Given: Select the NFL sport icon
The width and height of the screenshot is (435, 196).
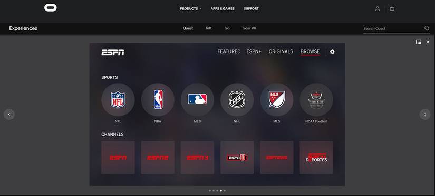Looking at the screenshot, I should (x=118, y=100).
